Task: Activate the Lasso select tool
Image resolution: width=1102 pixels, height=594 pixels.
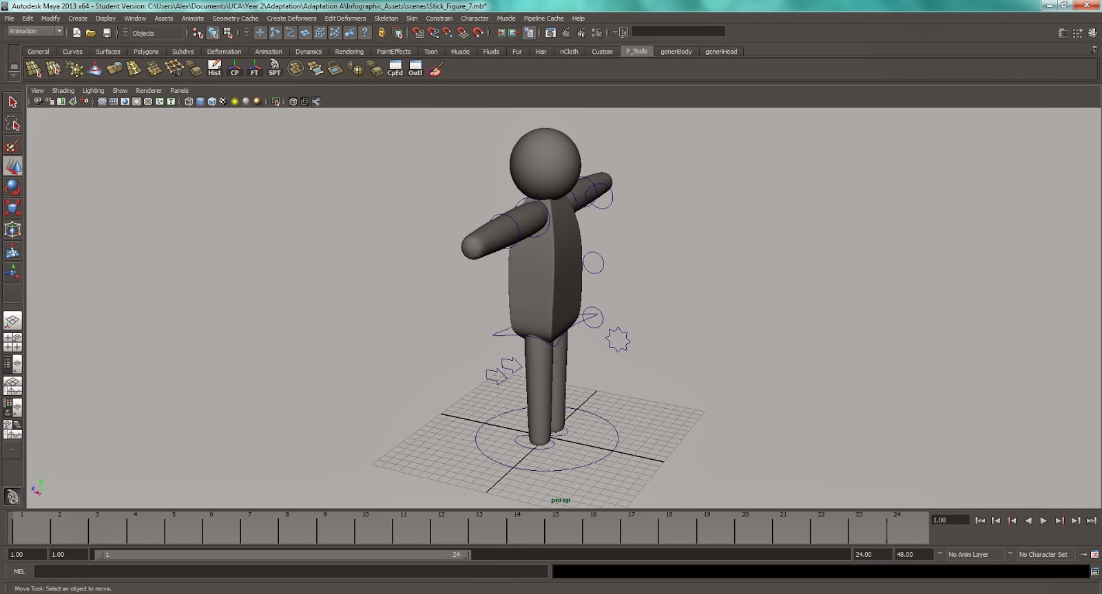Action: pos(12,124)
